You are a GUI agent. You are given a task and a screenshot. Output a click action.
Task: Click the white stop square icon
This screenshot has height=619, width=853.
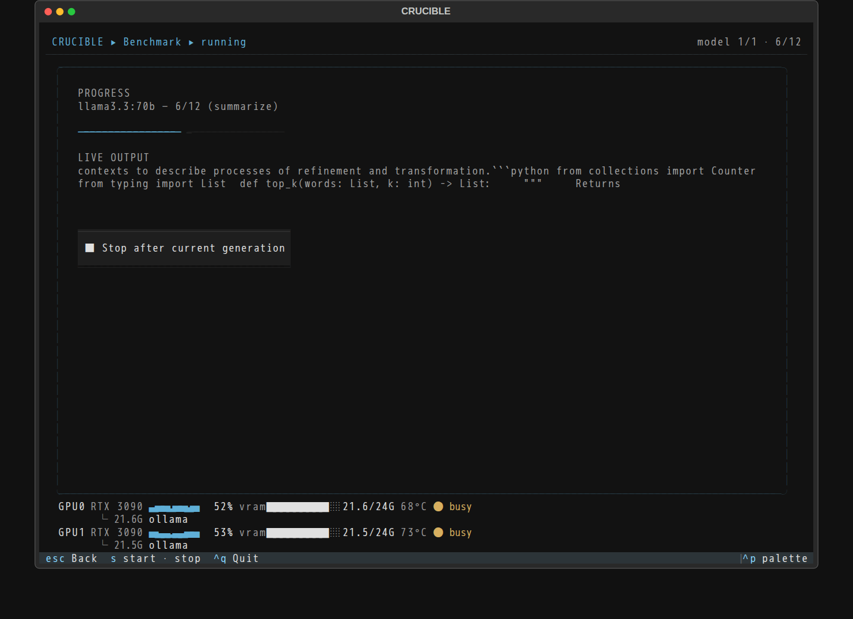(90, 248)
